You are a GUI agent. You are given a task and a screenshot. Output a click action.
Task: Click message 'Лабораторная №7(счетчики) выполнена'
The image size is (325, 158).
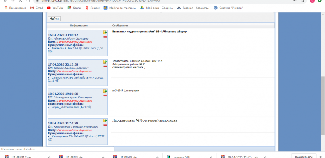pos(145,120)
